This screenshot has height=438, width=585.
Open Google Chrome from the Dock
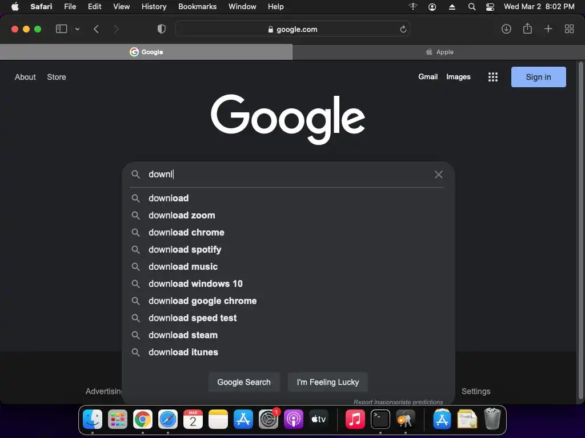pyautogui.click(x=142, y=419)
